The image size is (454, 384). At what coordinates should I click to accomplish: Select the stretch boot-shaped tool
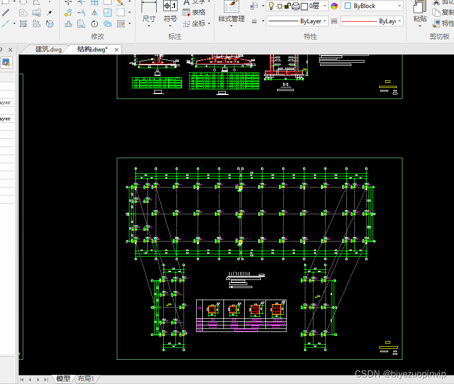(x=68, y=24)
